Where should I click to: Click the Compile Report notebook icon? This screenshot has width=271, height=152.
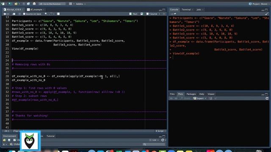point(58,14)
